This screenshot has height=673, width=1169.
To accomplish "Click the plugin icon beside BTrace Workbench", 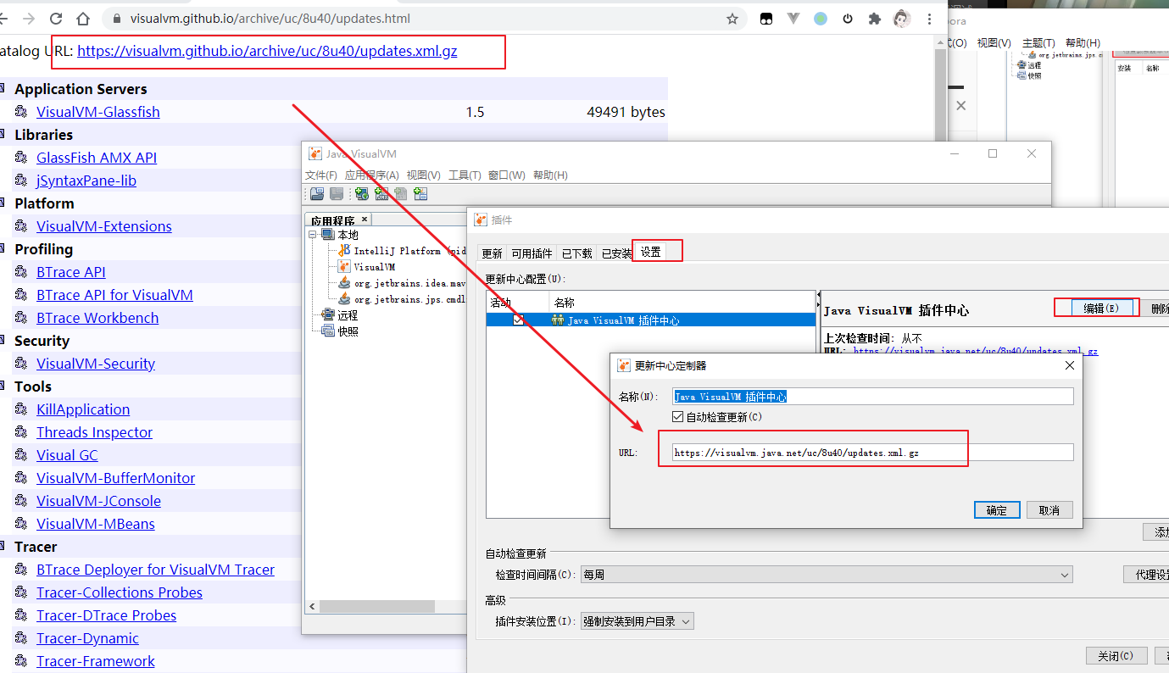I will pos(21,317).
